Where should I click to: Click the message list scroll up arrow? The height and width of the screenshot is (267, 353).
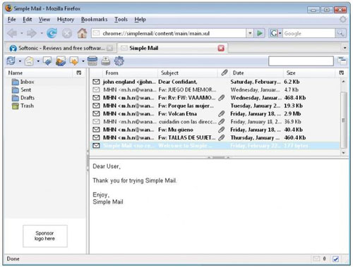point(343,81)
